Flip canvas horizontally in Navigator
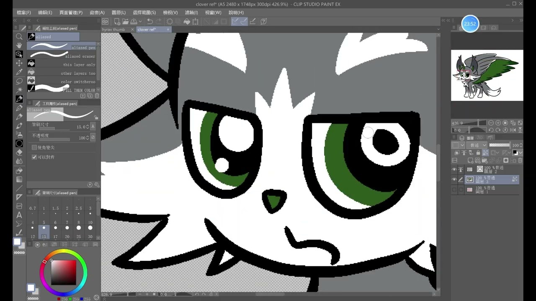The width and height of the screenshot is (536, 301). (x=513, y=130)
